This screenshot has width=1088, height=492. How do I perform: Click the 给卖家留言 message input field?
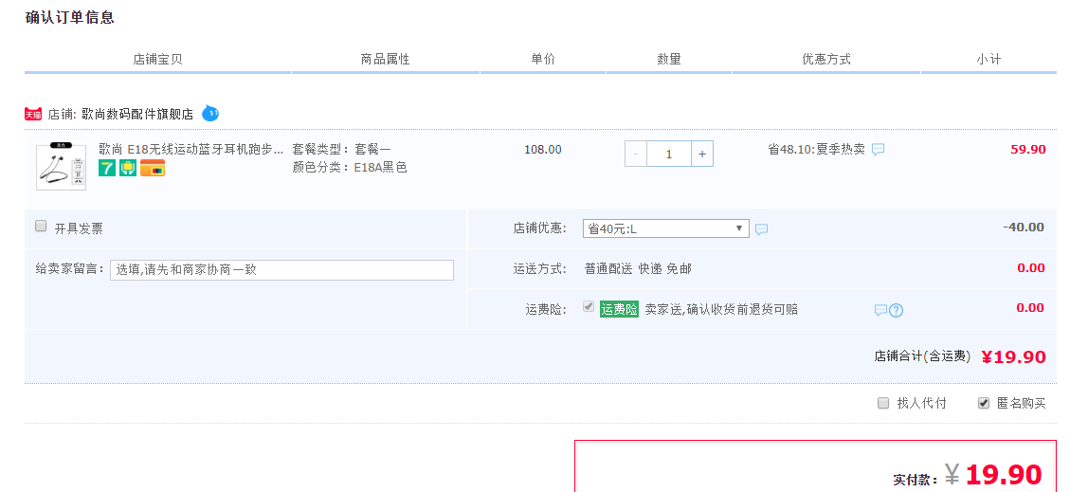281,270
